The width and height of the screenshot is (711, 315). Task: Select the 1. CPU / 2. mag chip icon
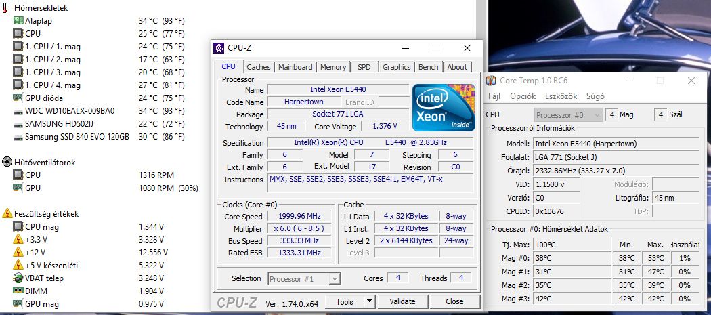pos(18,60)
